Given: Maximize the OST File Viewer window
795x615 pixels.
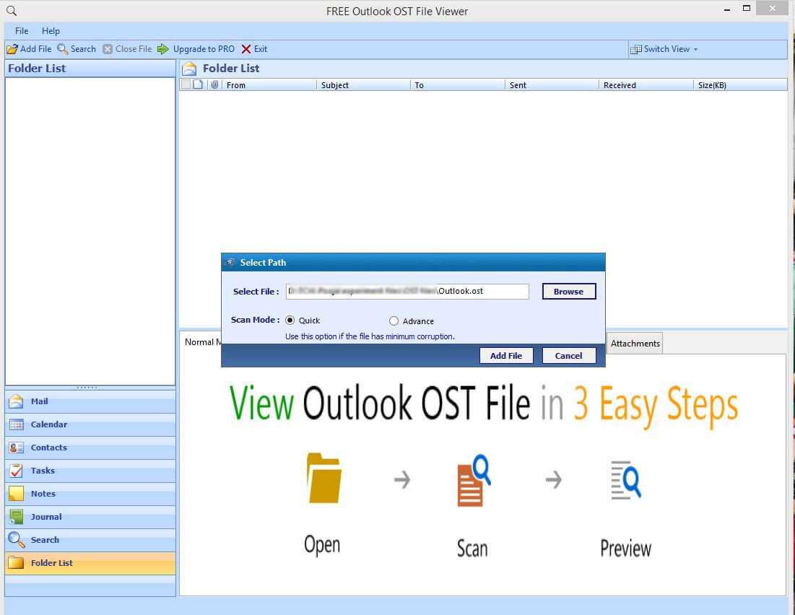Looking at the screenshot, I should point(747,8).
